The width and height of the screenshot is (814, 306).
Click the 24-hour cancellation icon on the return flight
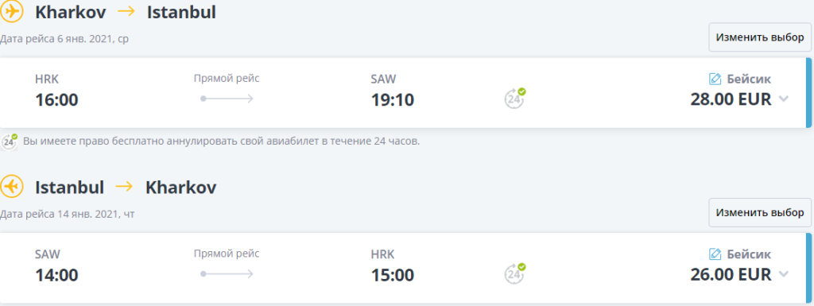514,273
